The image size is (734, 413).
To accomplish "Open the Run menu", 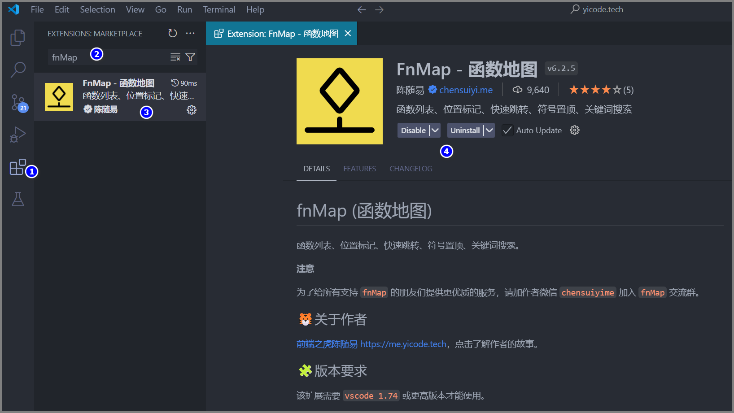I will click(184, 9).
